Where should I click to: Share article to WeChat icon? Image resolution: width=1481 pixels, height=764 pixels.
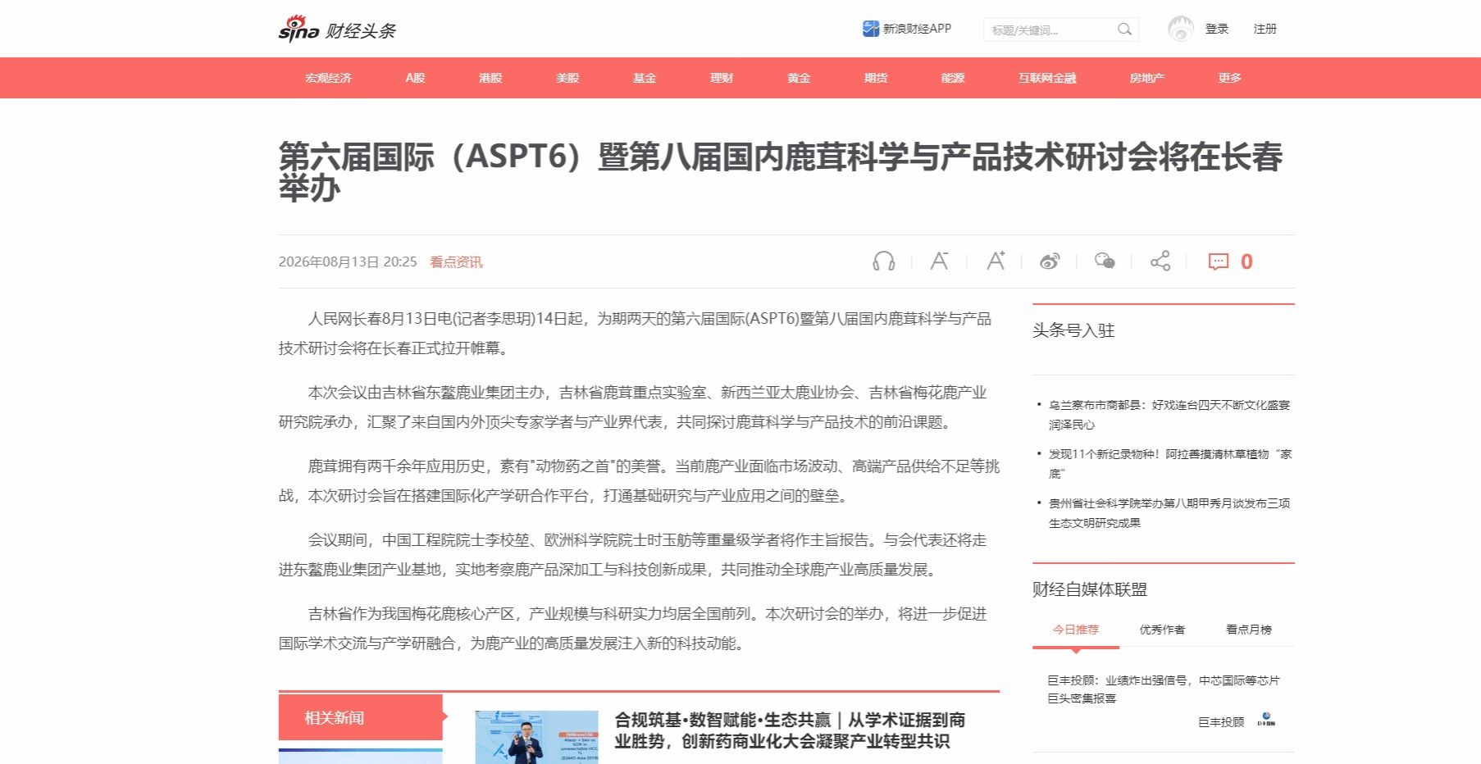1105,261
